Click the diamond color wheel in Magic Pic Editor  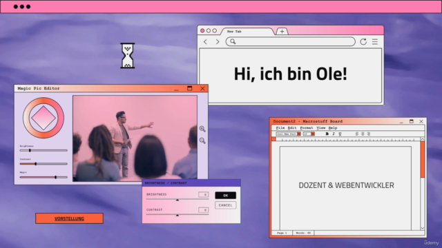click(44, 118)
